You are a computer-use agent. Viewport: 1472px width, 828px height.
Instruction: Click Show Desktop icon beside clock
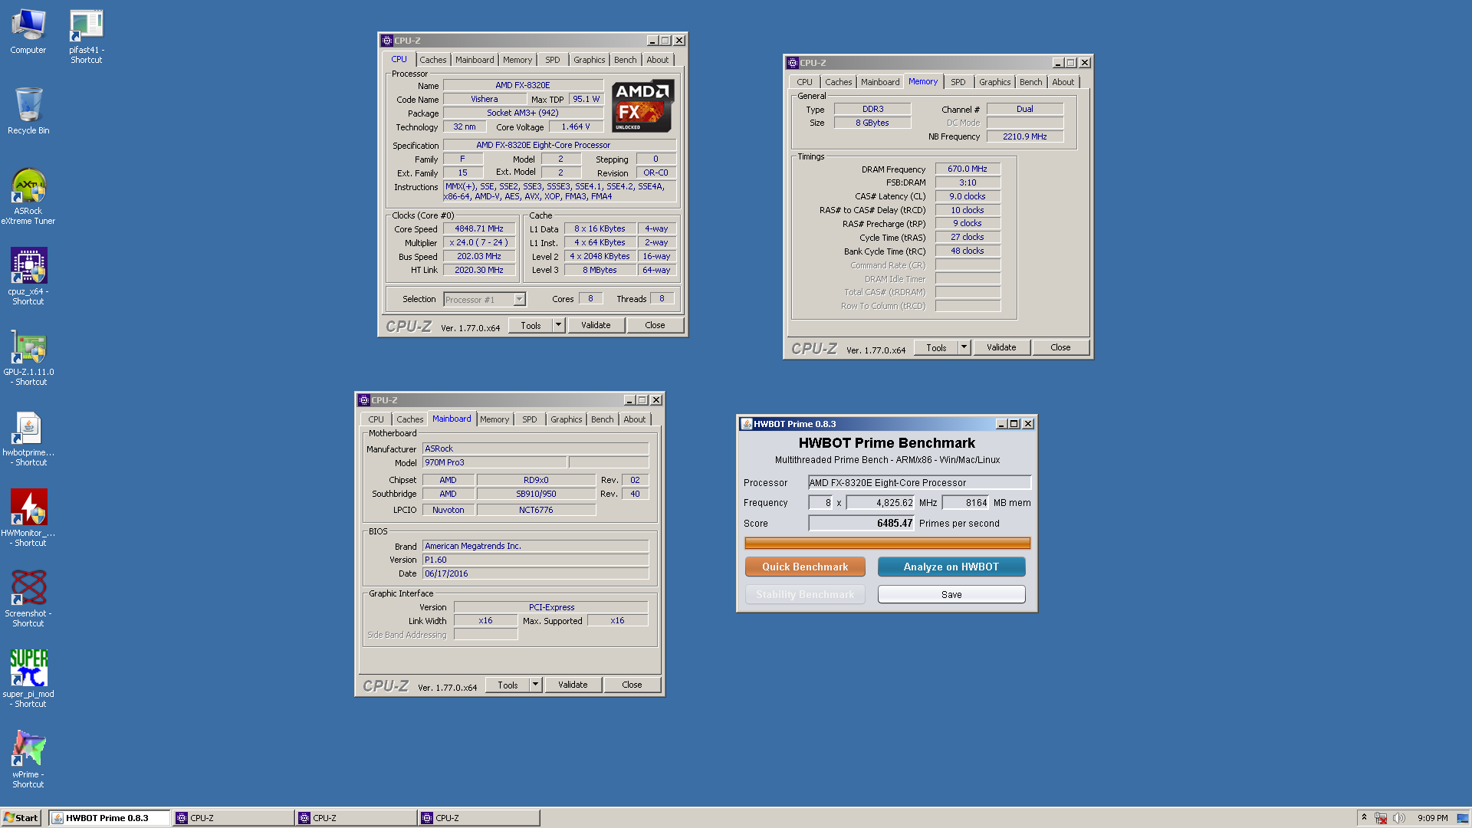coord(1463,818)
